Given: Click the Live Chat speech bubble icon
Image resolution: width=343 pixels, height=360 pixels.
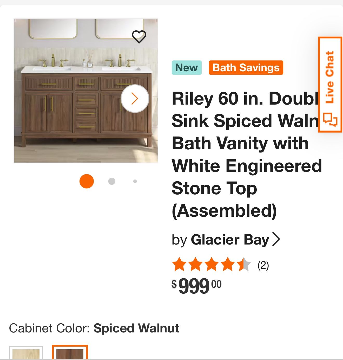Looking at the screenshot, I should (x=330, y=120).
